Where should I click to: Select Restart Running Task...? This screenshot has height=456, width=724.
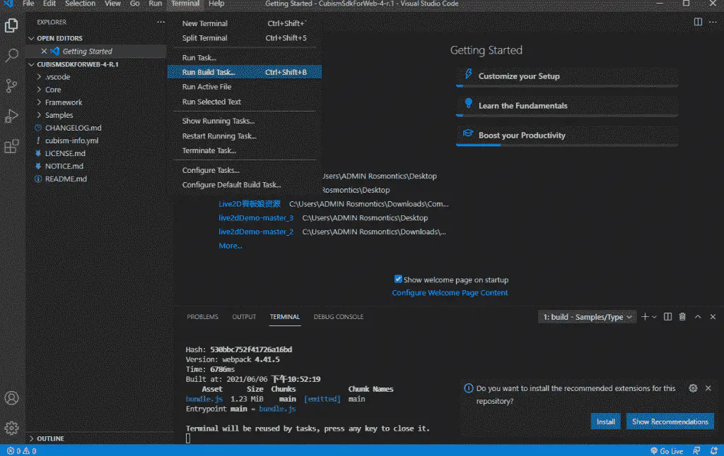244,136
